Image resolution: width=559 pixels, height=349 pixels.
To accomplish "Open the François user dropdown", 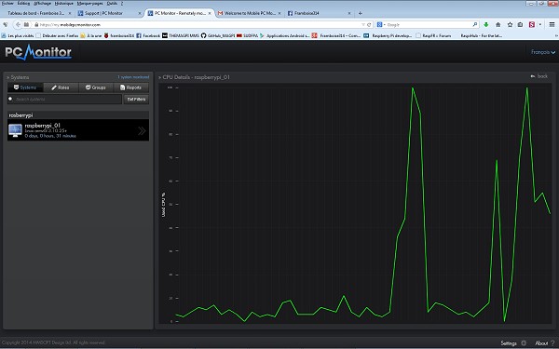I will [543, 52].
